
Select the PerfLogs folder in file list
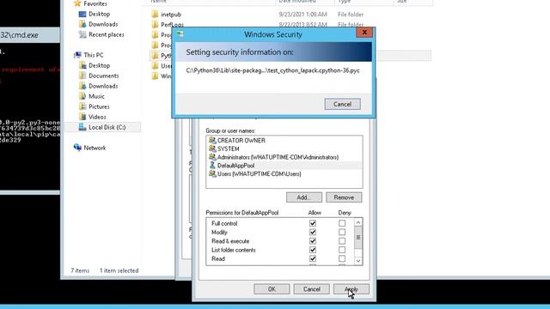[172, 25]
